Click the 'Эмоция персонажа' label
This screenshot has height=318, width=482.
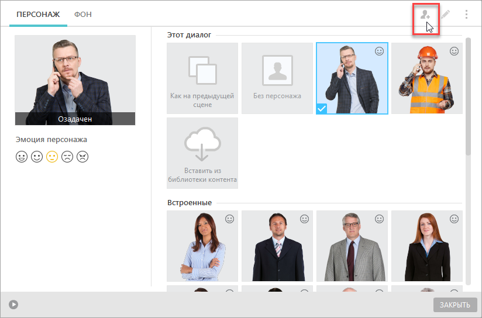pos(51,140)
